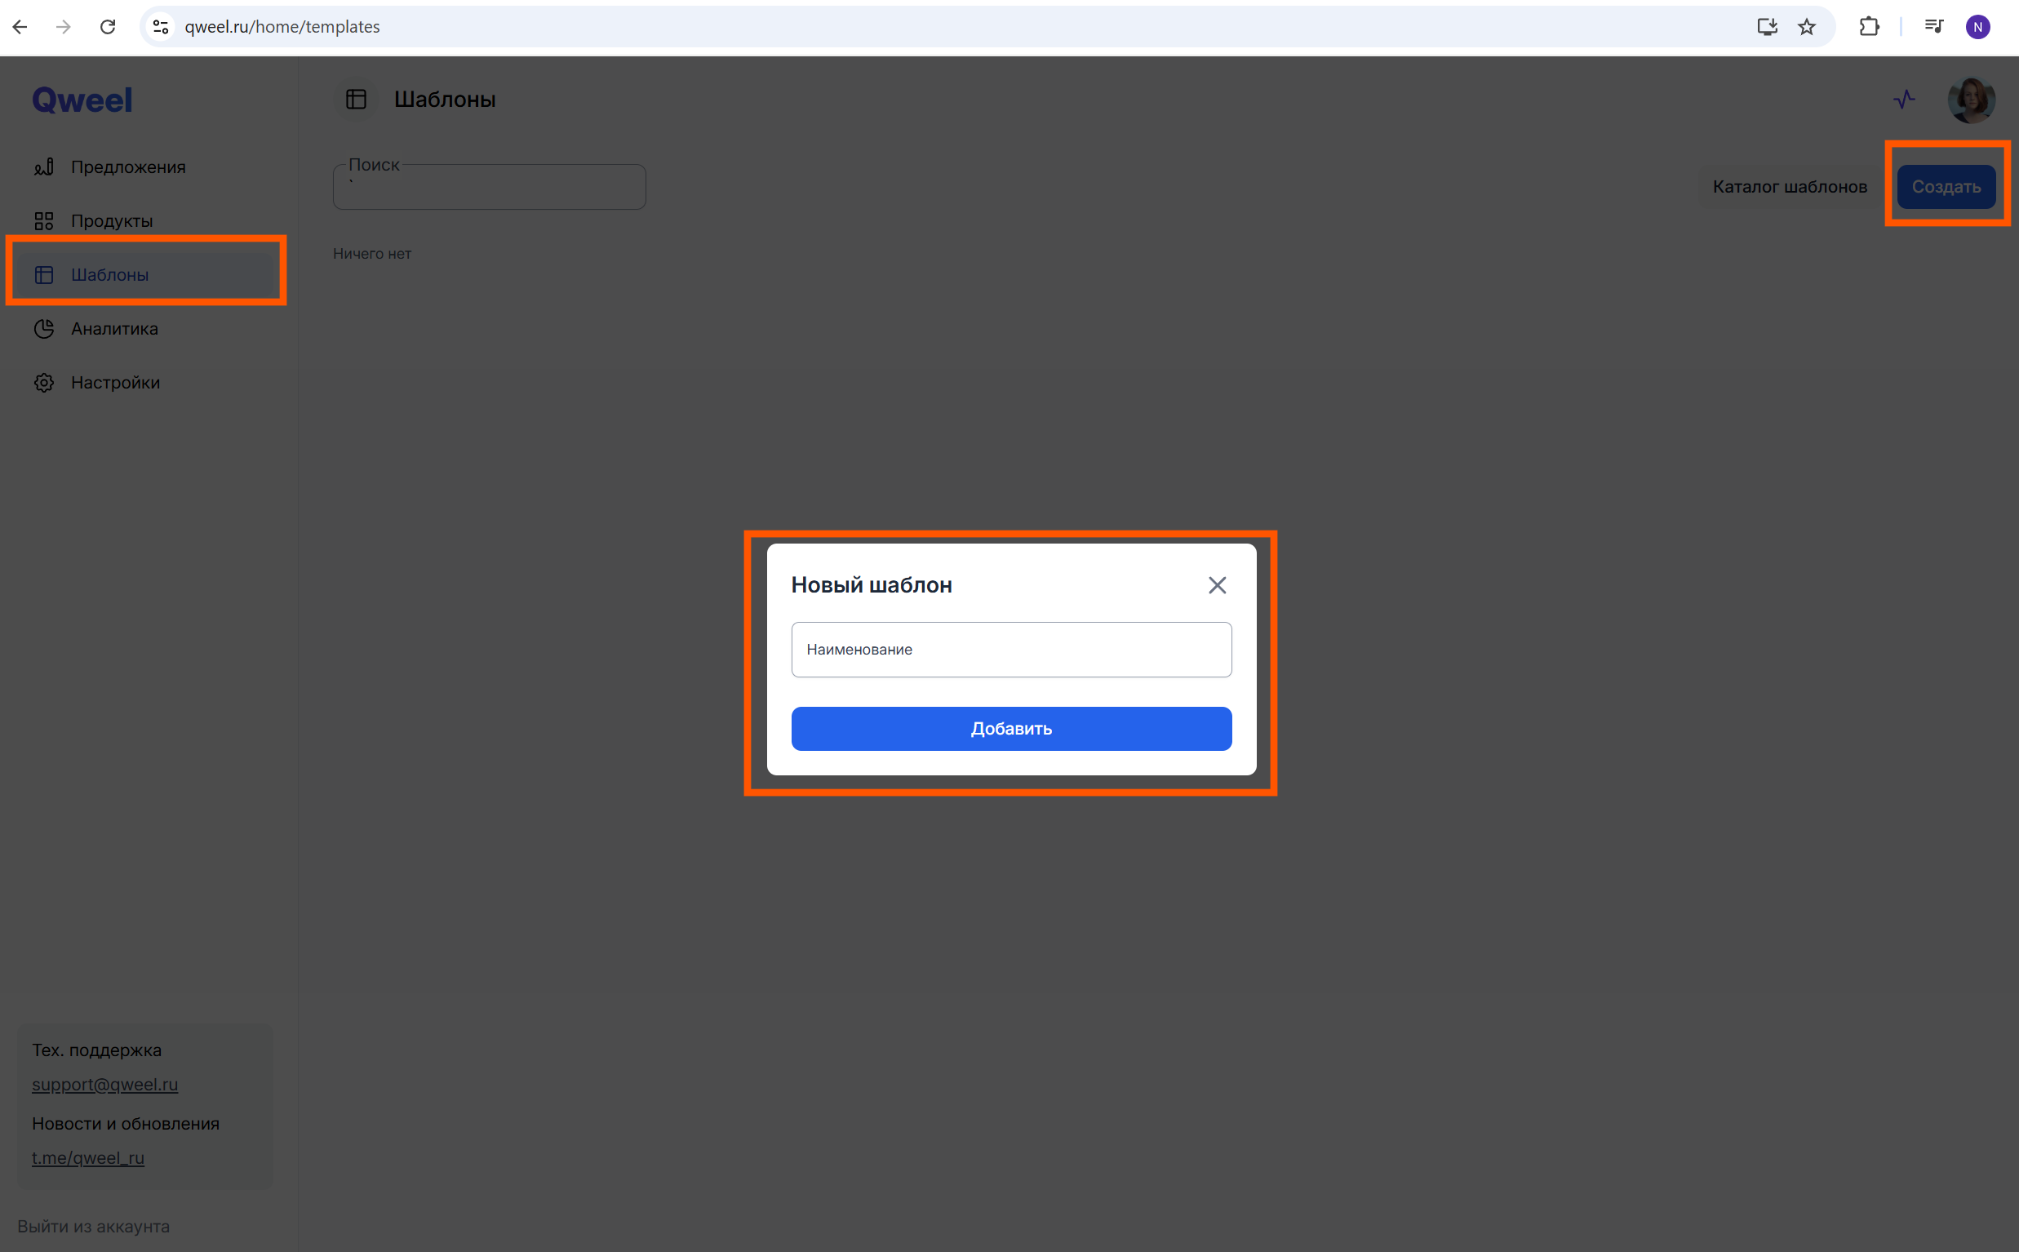Open the user avatar photo menu

1971,100
